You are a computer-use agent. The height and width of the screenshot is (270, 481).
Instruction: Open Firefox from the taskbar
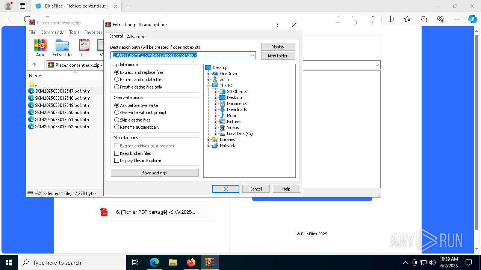coord(191,262)
